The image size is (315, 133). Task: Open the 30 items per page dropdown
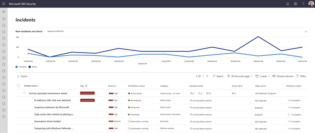pos(240,76)
